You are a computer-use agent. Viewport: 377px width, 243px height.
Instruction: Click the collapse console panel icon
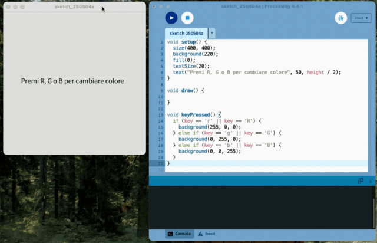pos(371,180)
